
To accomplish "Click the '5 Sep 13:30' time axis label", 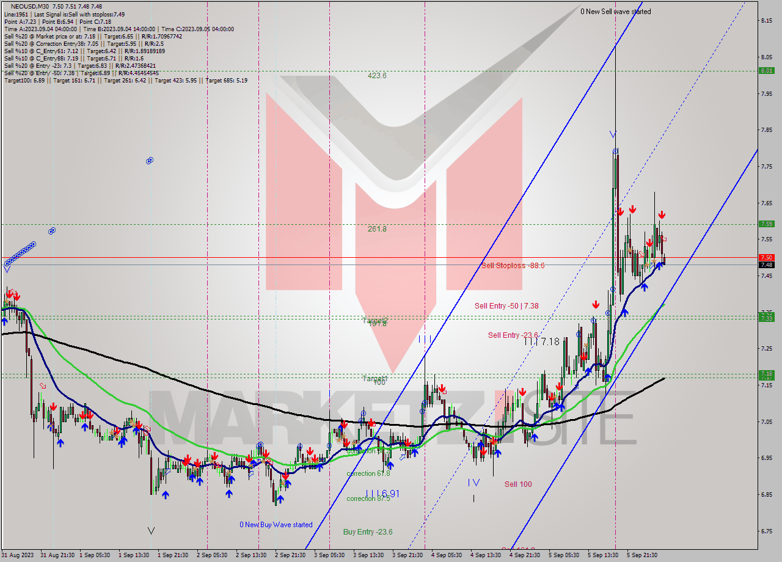I will (603, 555).
